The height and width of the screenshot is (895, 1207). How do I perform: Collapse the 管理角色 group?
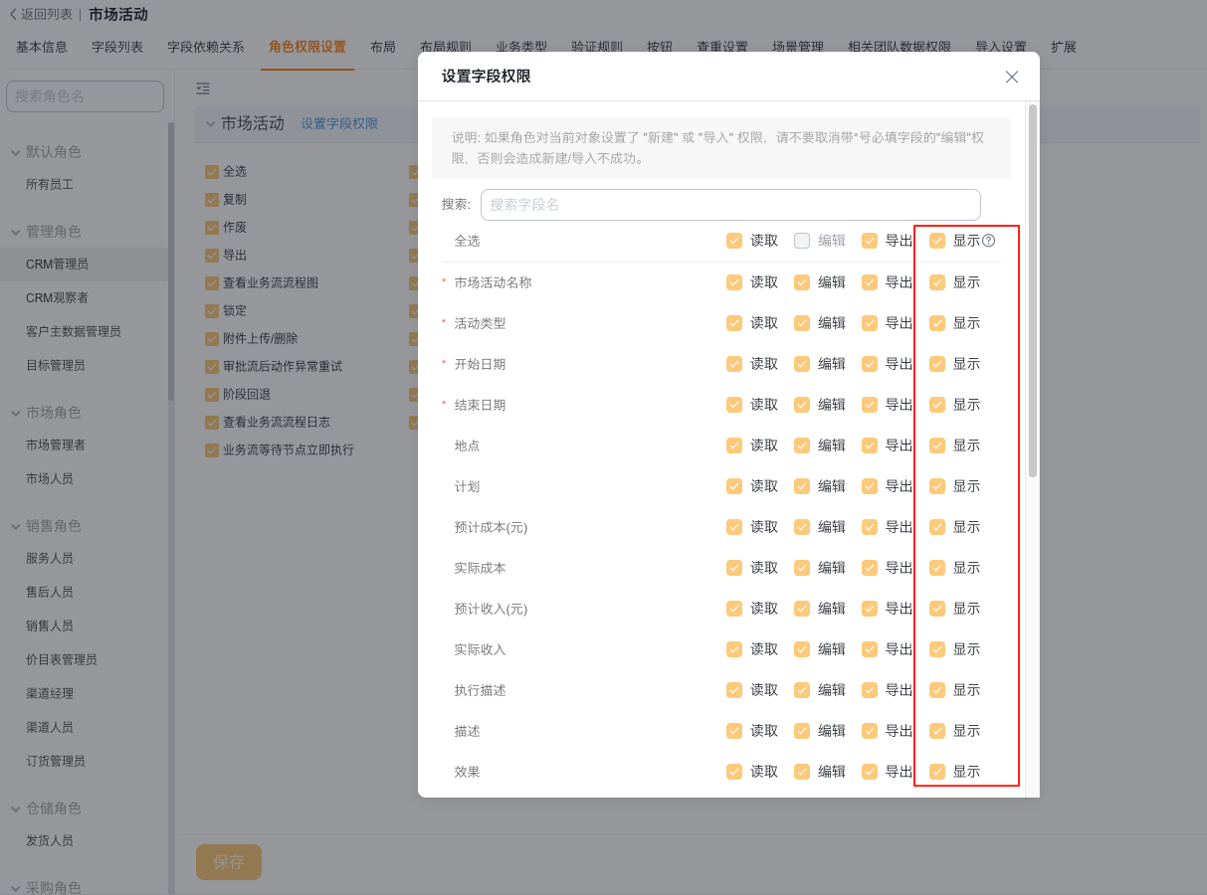pos(16,232)
